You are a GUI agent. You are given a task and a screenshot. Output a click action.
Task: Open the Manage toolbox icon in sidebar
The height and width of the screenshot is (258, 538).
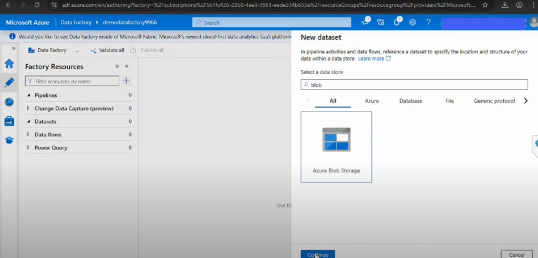tap(9, 121)
